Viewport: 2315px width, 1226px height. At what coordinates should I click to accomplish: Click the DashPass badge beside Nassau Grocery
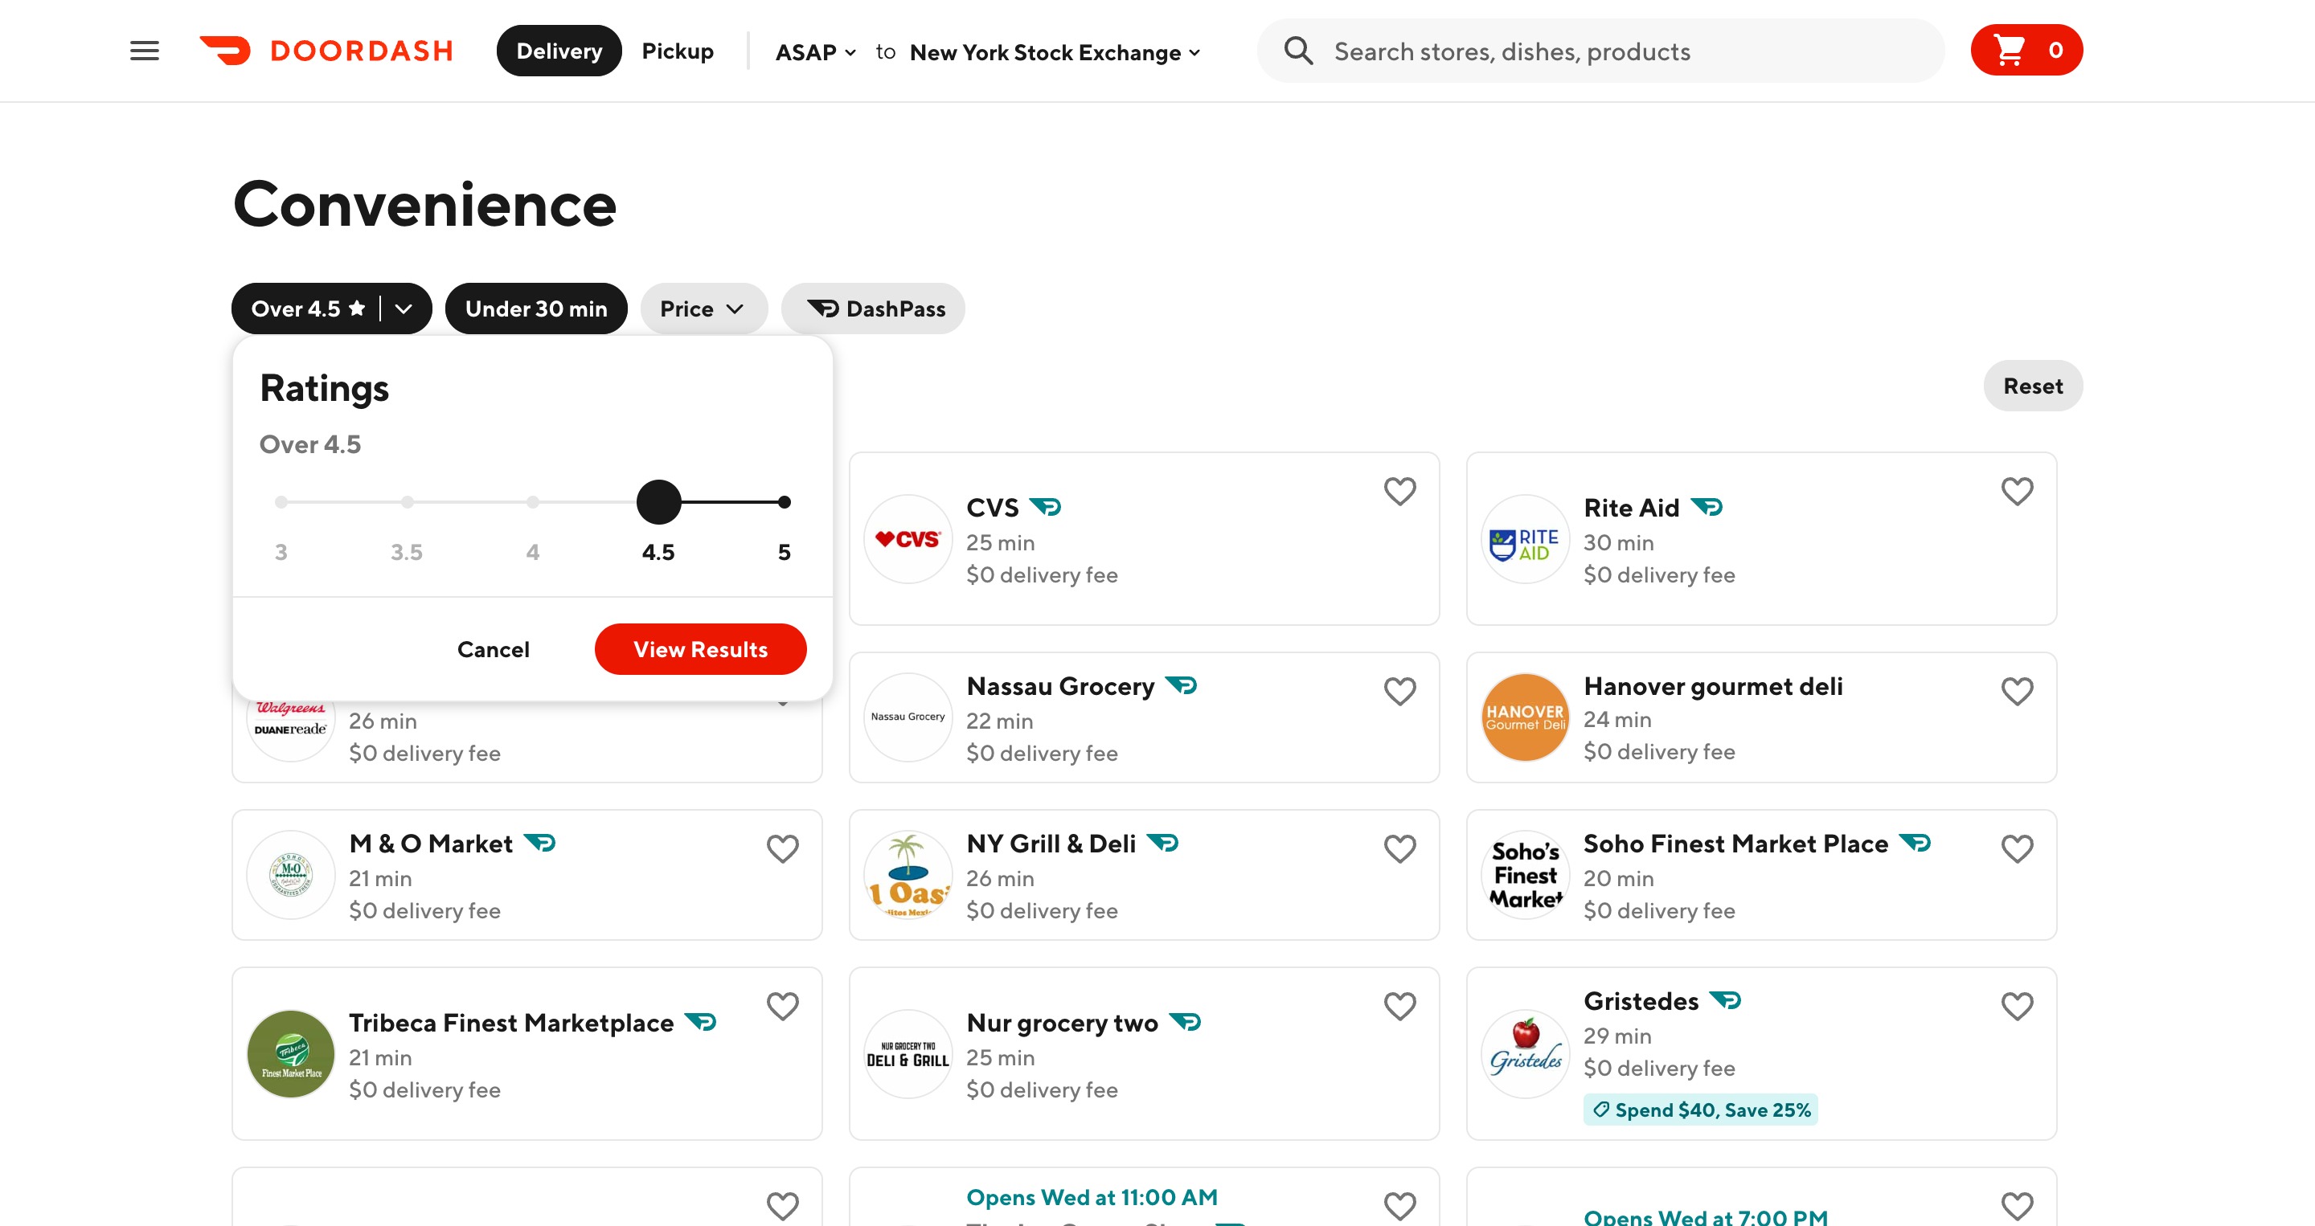click(x=1182, y=685)
